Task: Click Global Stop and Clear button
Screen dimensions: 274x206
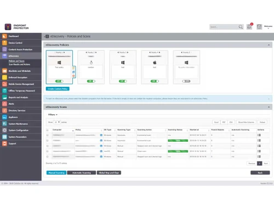Action: point(109,172)
